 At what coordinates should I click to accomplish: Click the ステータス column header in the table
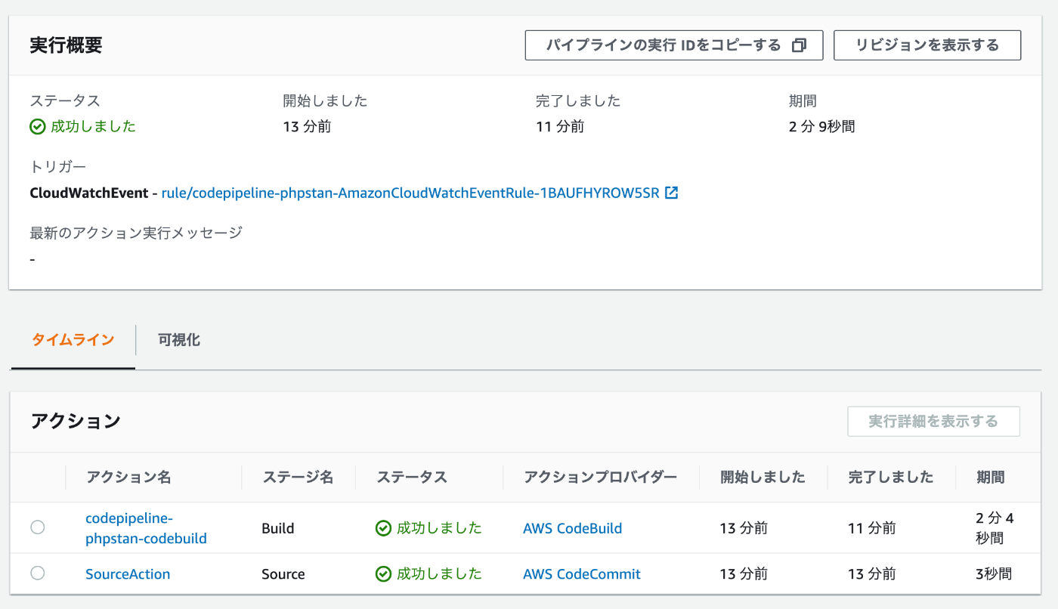[x=412, y=478]
